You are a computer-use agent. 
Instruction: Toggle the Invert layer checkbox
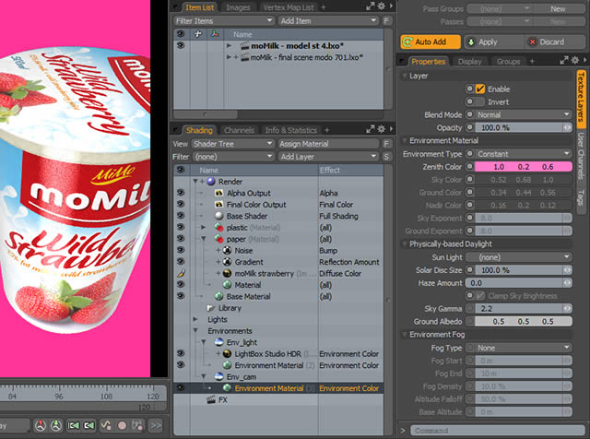[480, 101]
